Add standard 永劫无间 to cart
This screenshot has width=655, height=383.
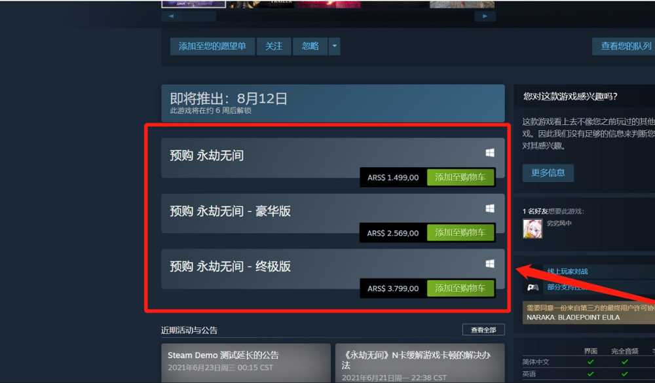coord(460,177)
